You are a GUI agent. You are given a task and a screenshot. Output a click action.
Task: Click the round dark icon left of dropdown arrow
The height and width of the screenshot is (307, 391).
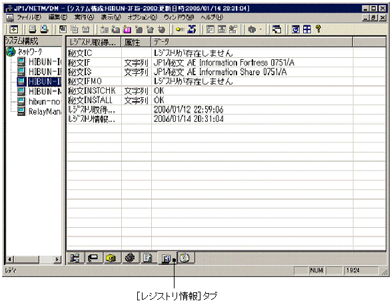click(x=252, y=29)
